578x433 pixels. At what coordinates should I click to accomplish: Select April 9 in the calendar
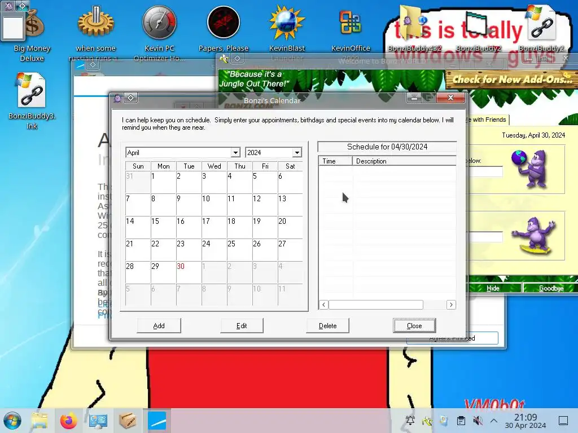(189, 205)
